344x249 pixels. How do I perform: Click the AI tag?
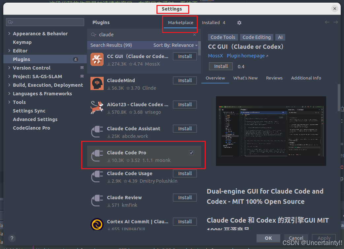pyautogui.click(x=280, y=37)
